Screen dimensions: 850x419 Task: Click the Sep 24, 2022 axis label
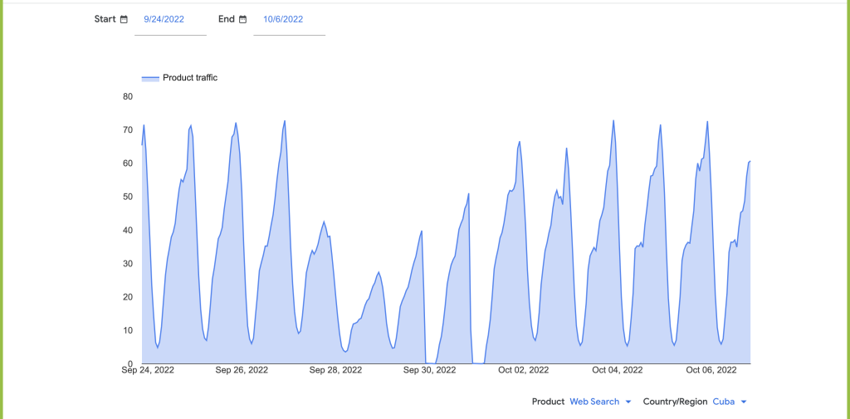point(147,370)
